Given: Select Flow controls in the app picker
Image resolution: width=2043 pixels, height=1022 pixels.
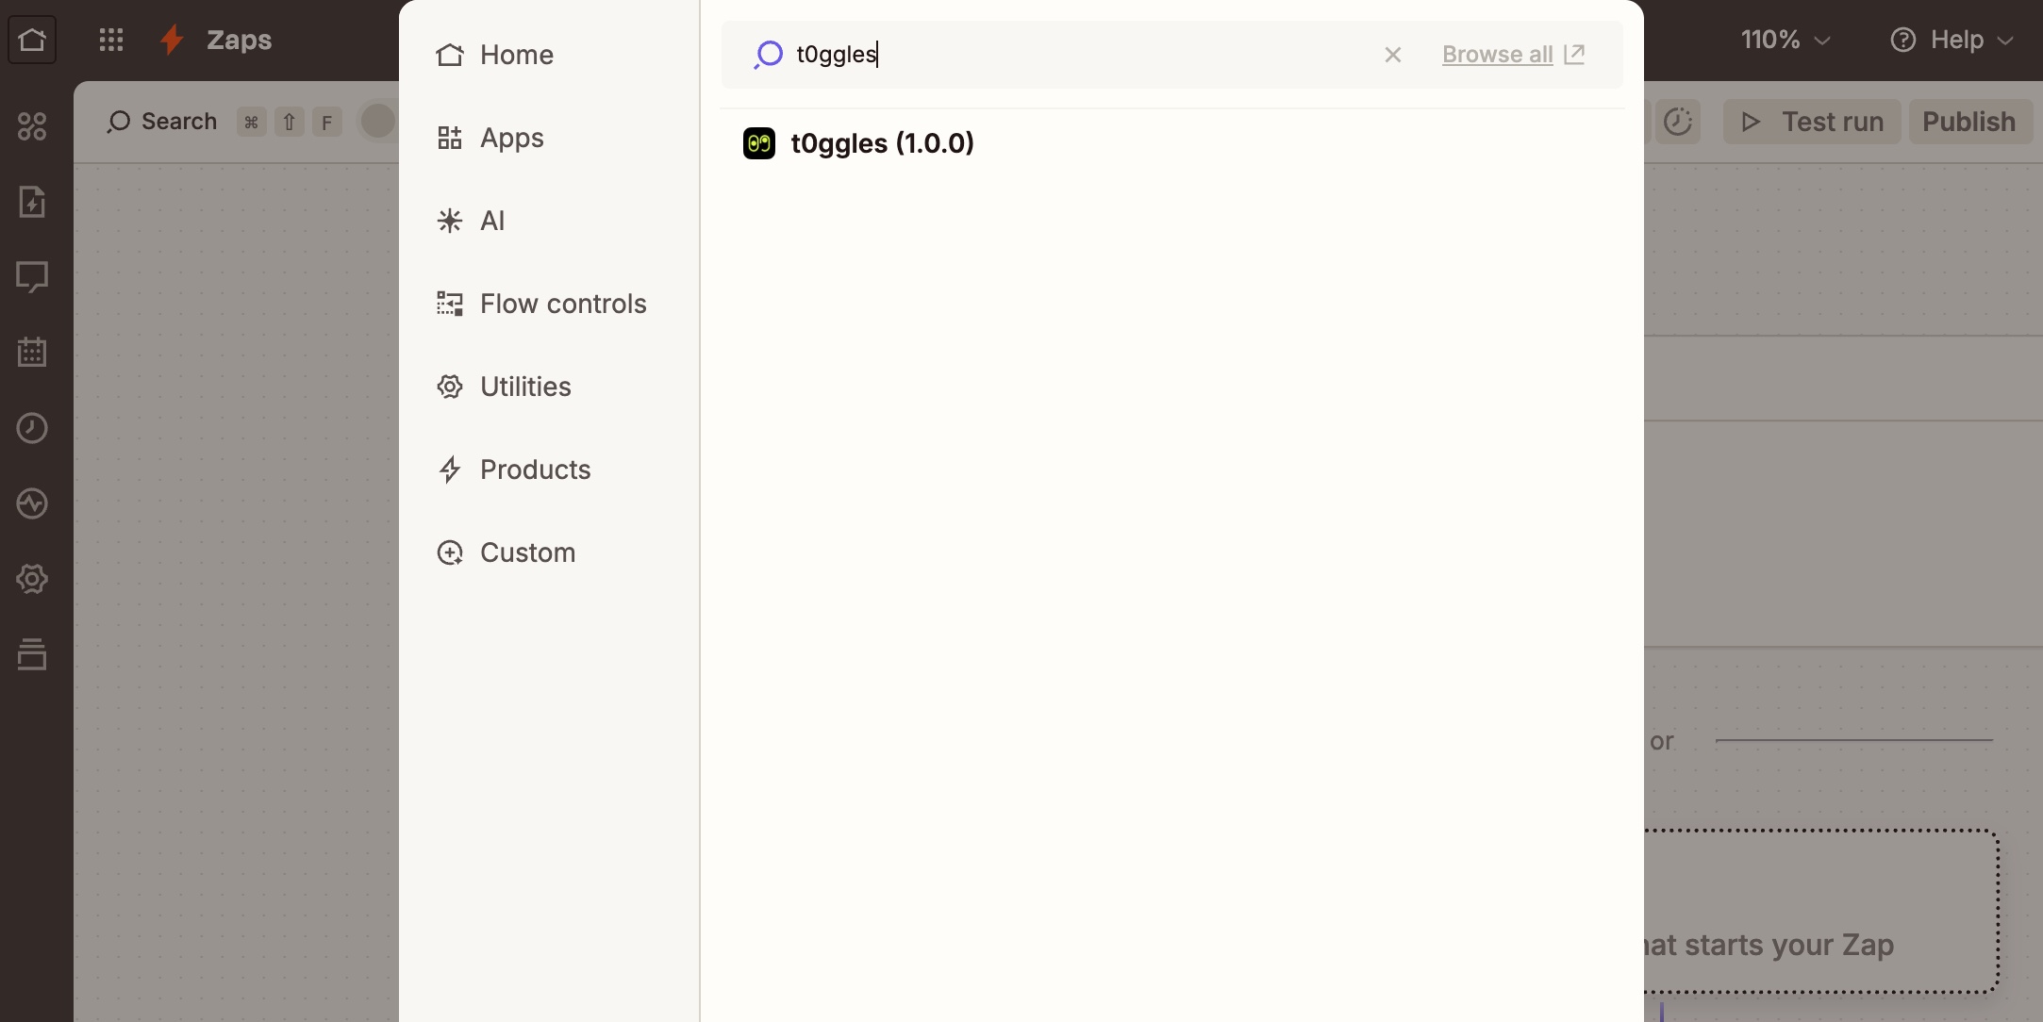Looking at the screenshot, I should point(563,304).
